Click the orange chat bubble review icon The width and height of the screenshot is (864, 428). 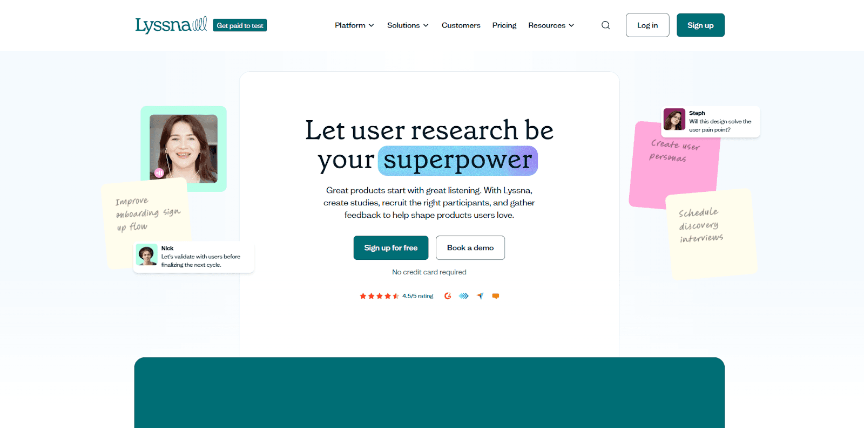coord(496,296)
